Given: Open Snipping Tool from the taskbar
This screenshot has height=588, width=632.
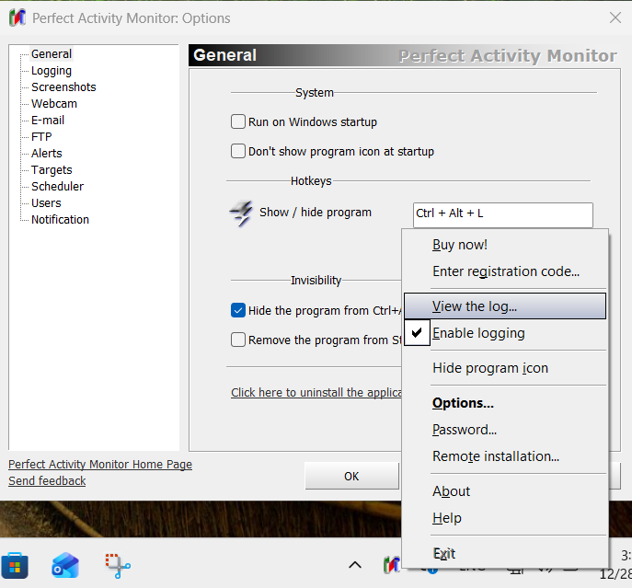Looking at the screenshot, I should (117, 564).
